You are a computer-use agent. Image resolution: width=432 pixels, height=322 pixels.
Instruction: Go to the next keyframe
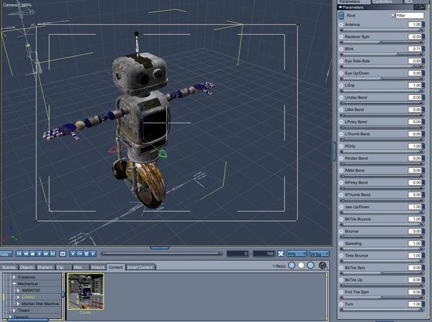(93, 254)
